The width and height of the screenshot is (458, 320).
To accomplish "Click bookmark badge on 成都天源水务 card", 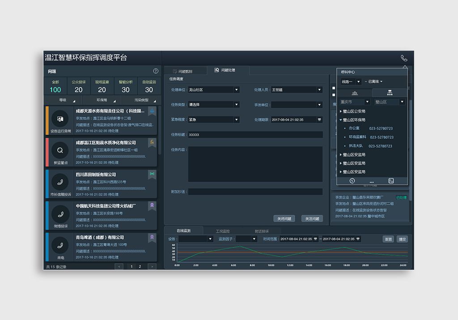I will pyautogui.click(x=152, y=111).
